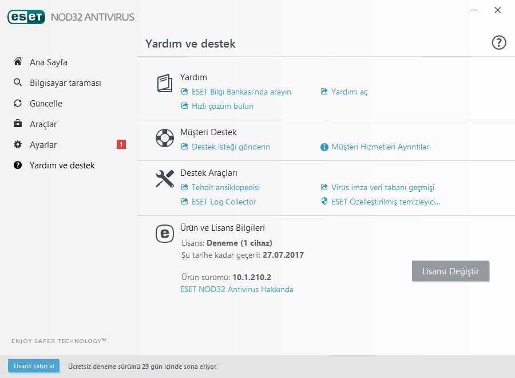Open ESET Bilgi Bankası'nda arayın link
This screenshot has height=378, width=515.
coord(241,92)
